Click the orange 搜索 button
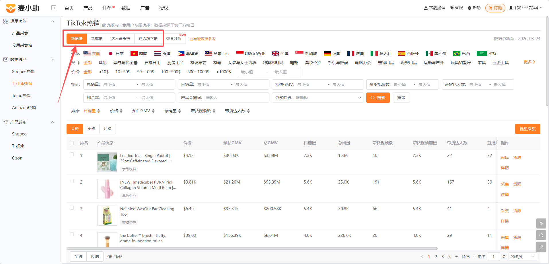Viewport: 549px width, 264px height. coord(378,98)
